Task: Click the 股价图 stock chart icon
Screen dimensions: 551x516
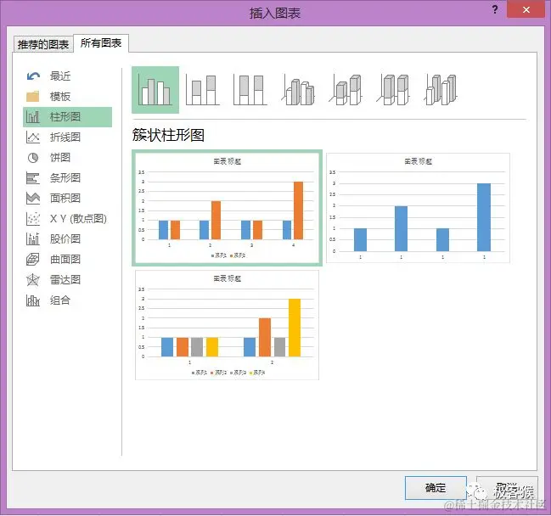Action: [x=32, y=239]
